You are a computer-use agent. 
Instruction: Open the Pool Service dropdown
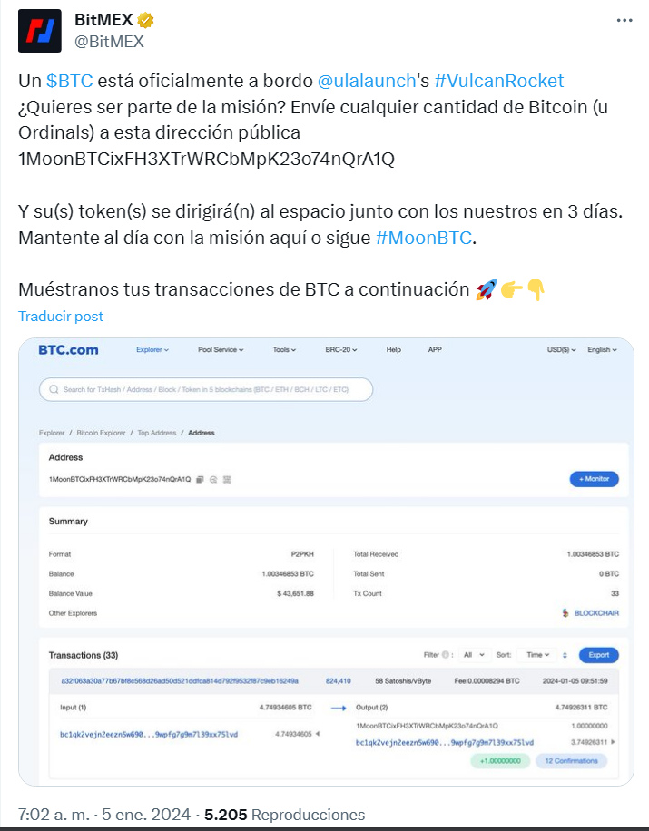(221, 350)
